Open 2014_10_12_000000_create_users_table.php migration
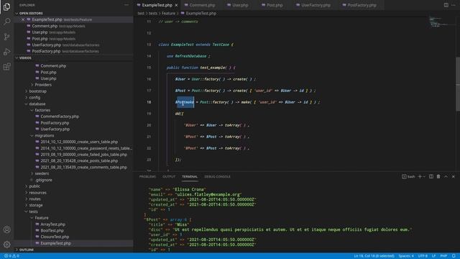 [x=79, y=142]
